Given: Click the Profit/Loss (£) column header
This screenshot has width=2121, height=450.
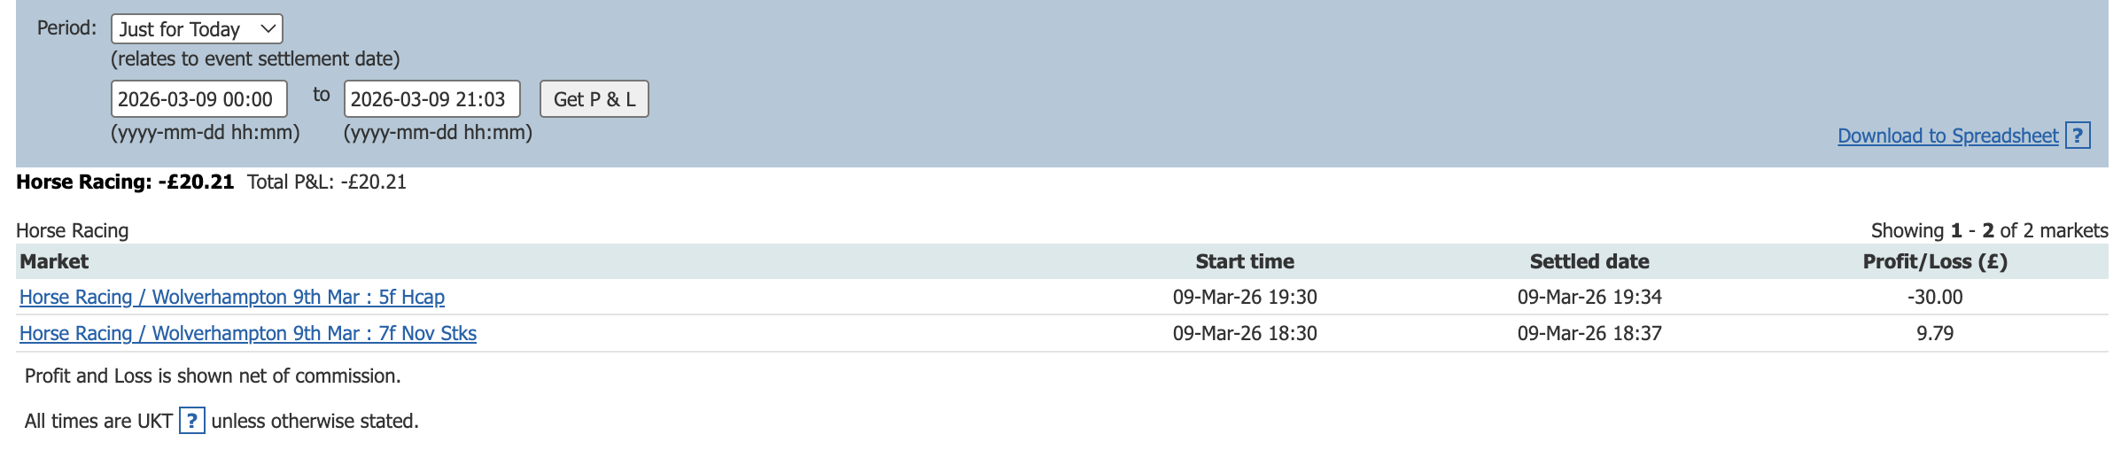Looking at the screenshot, I should [1935, 261].
